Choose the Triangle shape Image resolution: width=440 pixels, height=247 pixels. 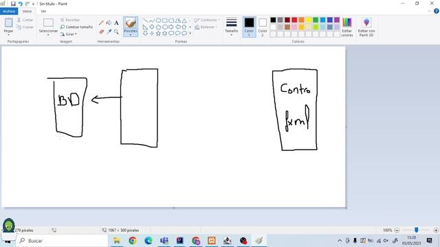pos(184,21)
